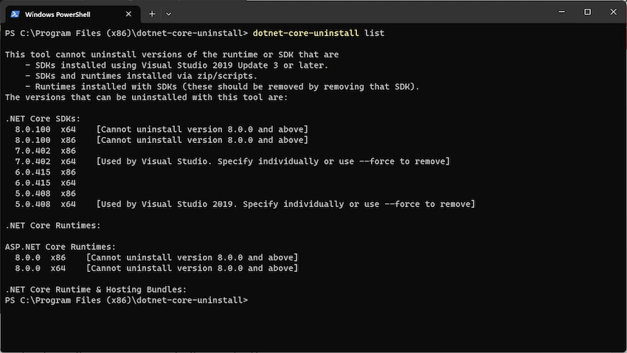The width and height of the screenshot is (627, 353).
Task: Click the ASP.NET runtime row '8.0.0 x64'
Action: [x=156, y=268]
